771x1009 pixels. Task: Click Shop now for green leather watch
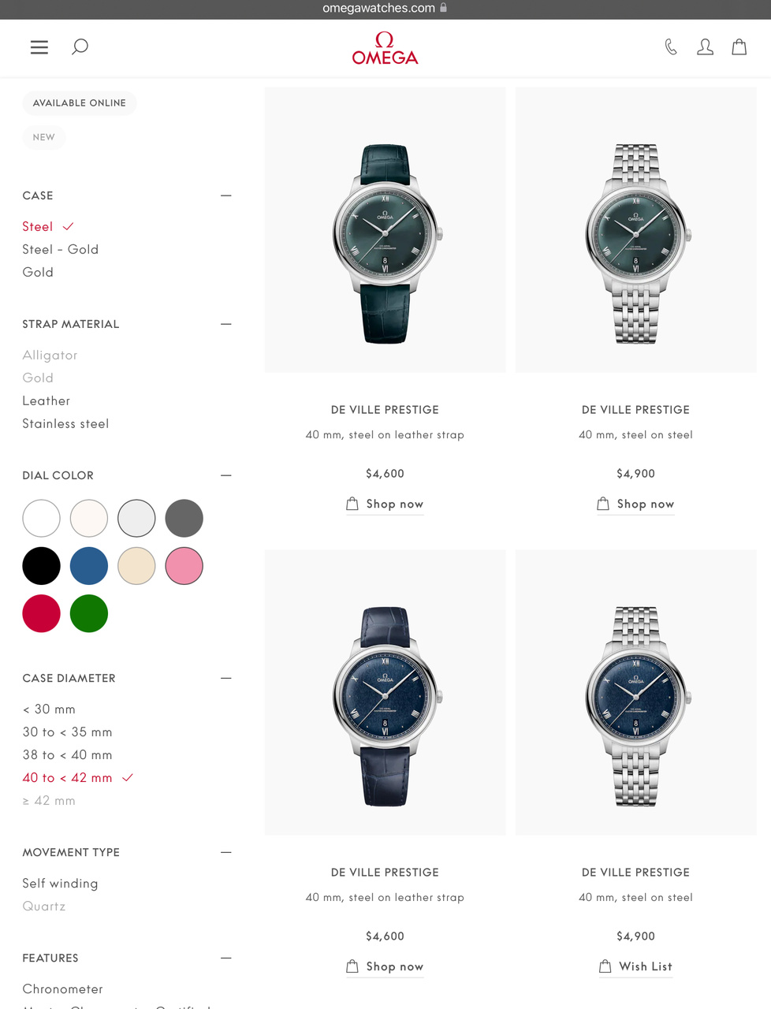coord(385,504)
